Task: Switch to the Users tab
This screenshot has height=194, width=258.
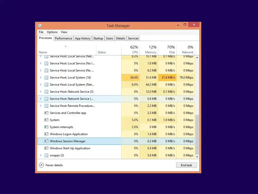Action: 110,38
